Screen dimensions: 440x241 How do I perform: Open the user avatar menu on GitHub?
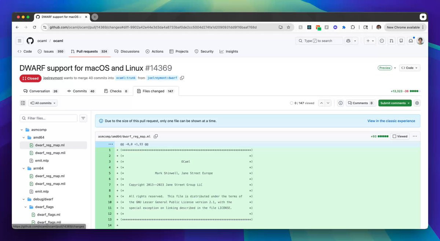(421, 41)
